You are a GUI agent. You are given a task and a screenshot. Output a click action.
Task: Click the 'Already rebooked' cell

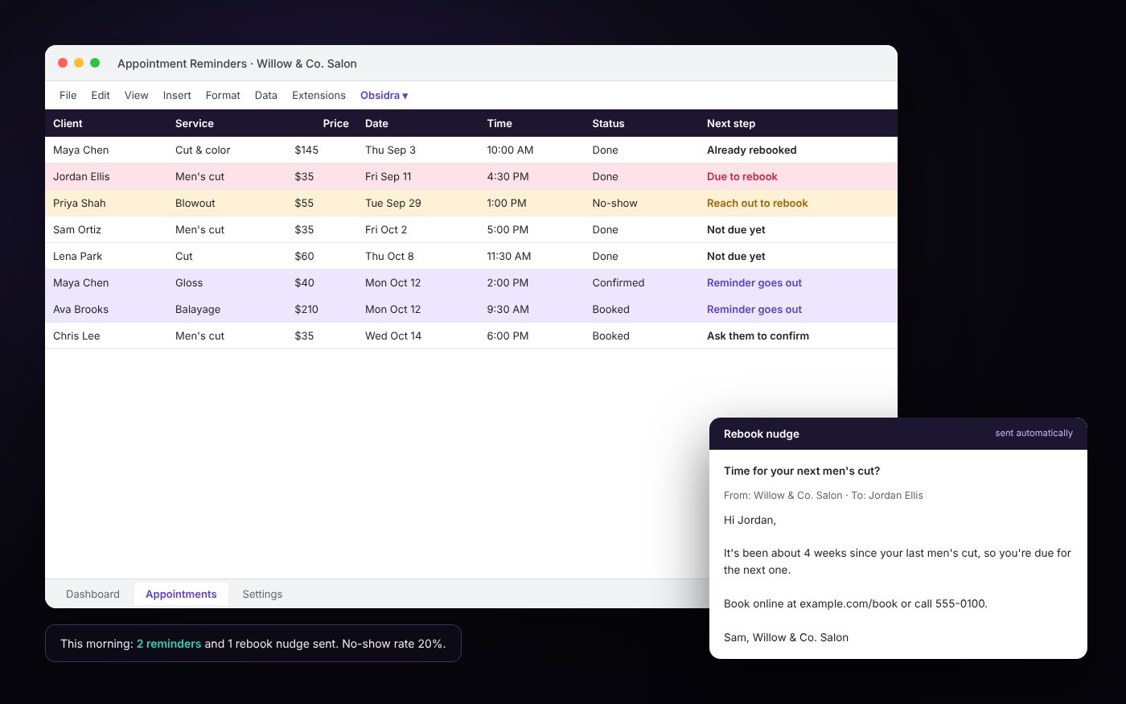(798, 150)
